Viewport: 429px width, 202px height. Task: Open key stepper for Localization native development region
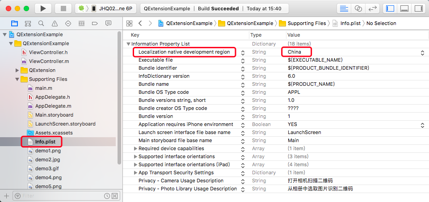pyautogui.click(x=243, y=53)
